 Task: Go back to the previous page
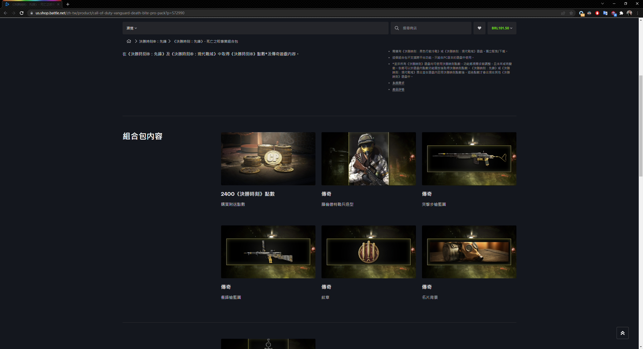pos(6,13)
